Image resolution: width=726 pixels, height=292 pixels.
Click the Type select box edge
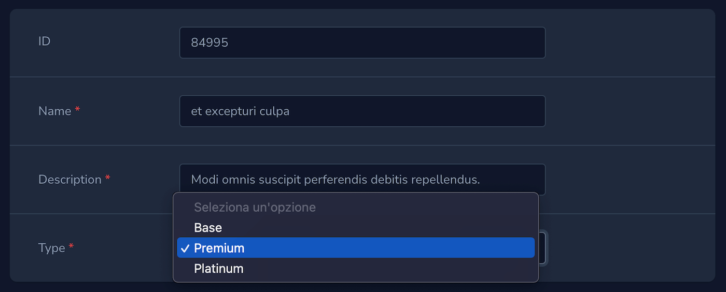click(x=542, y=248)
